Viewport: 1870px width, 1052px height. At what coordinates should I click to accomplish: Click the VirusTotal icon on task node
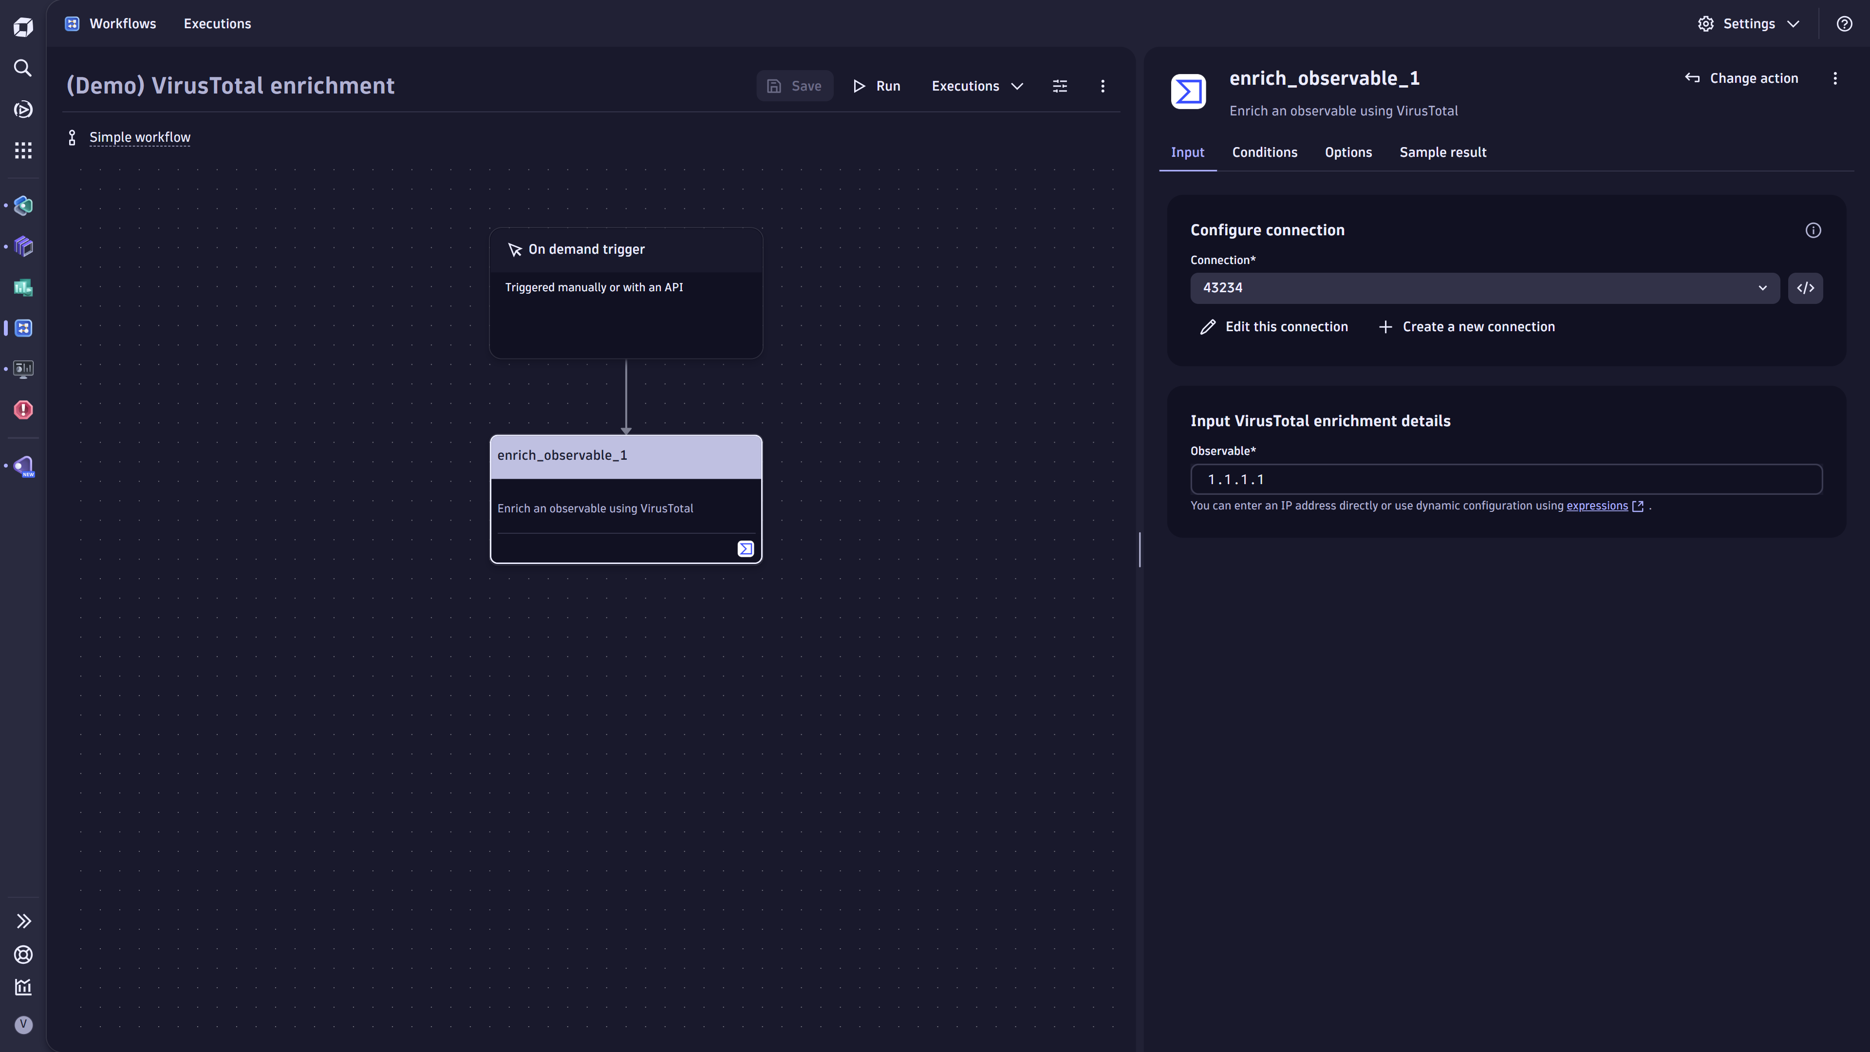coord(746,549)
